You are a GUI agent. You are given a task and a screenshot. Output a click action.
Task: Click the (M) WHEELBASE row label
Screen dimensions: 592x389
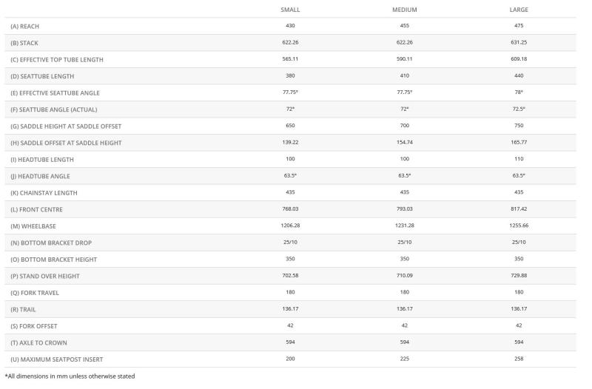(x=33, y=226)
